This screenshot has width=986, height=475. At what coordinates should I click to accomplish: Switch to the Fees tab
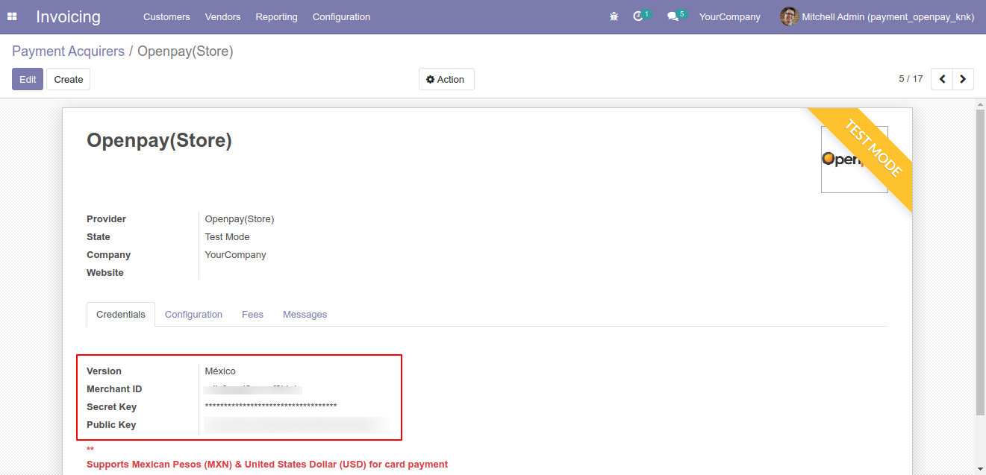click(x=252, y=314)
